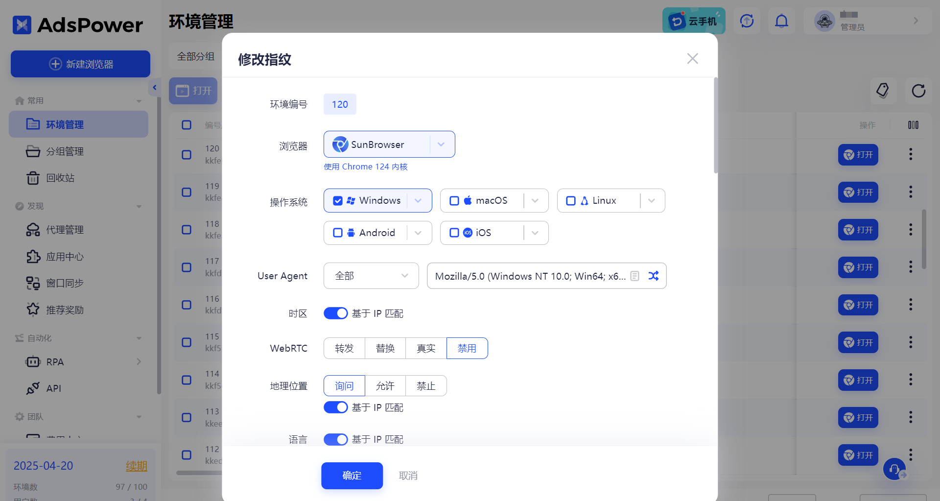
Task: Set WebRTC to 替换
Action: [x=385, y=348]
